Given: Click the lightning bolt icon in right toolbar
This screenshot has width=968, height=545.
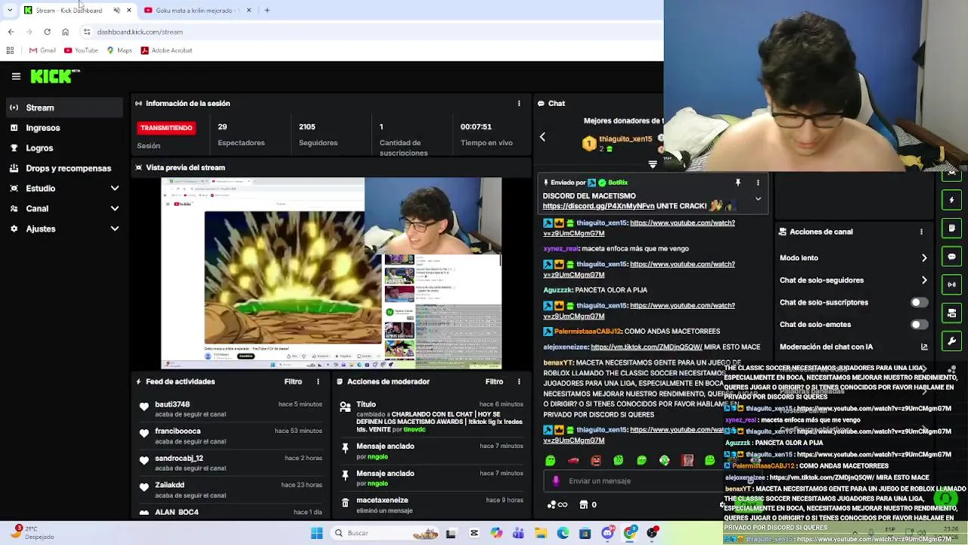Looking at the screenshot, I should pyautogui.click(x=952, y=201).
